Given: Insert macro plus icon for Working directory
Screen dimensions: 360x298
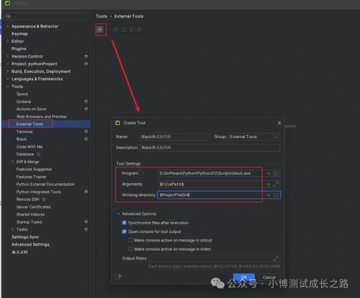Looking at the screenshot, I should tap(268, 195).
